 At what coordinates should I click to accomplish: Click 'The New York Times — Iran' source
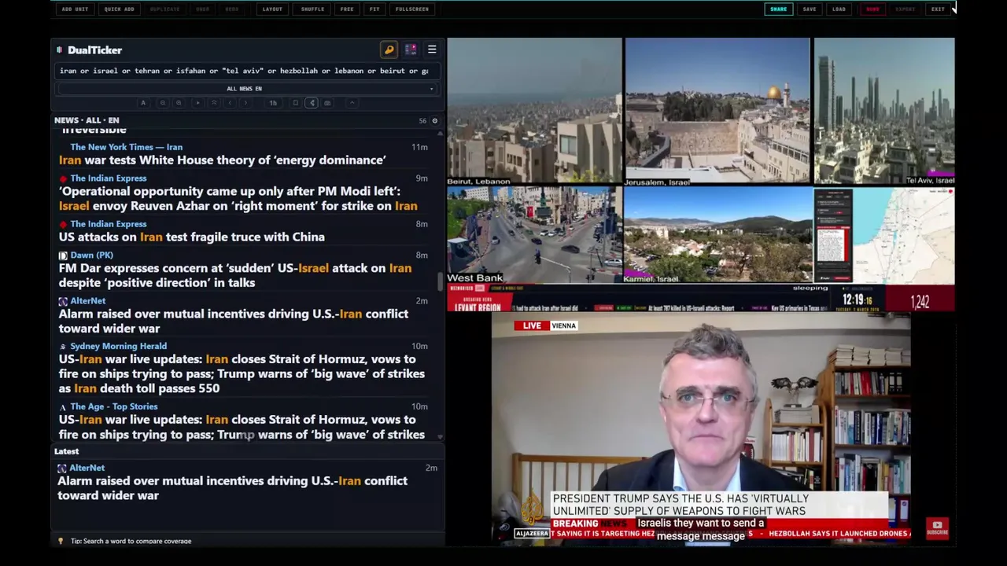click(126, 147)
